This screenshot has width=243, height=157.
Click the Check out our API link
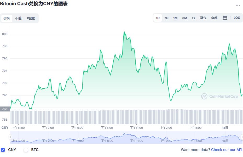226,150
